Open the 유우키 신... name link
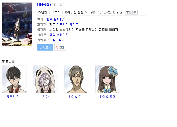The height and width of the screenshot is (127, 177). coord(14,97)
